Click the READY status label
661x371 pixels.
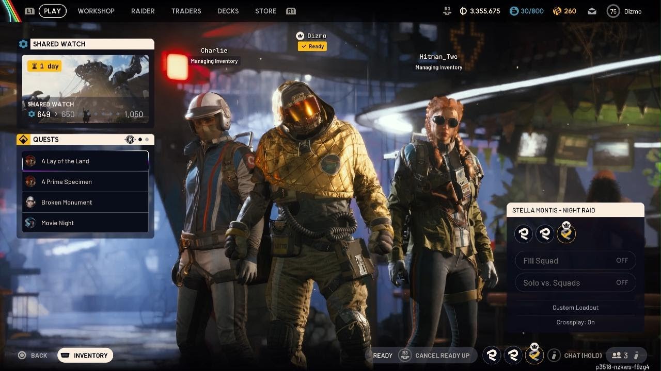[383, 356]
